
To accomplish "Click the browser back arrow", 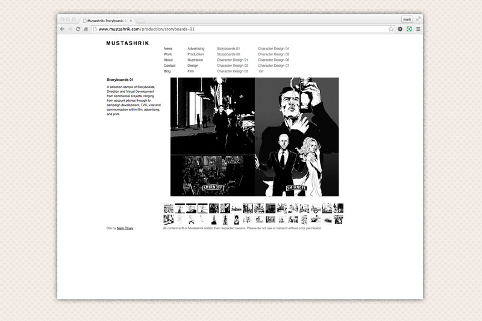I will (62, 29).
